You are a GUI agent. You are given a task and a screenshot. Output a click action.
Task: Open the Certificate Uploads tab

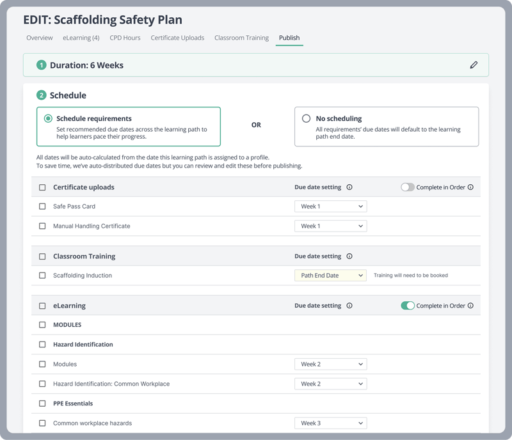(177, 38)
